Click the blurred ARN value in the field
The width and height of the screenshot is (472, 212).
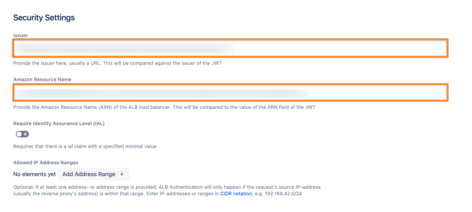pyautogui.click(x=161, y=93)
